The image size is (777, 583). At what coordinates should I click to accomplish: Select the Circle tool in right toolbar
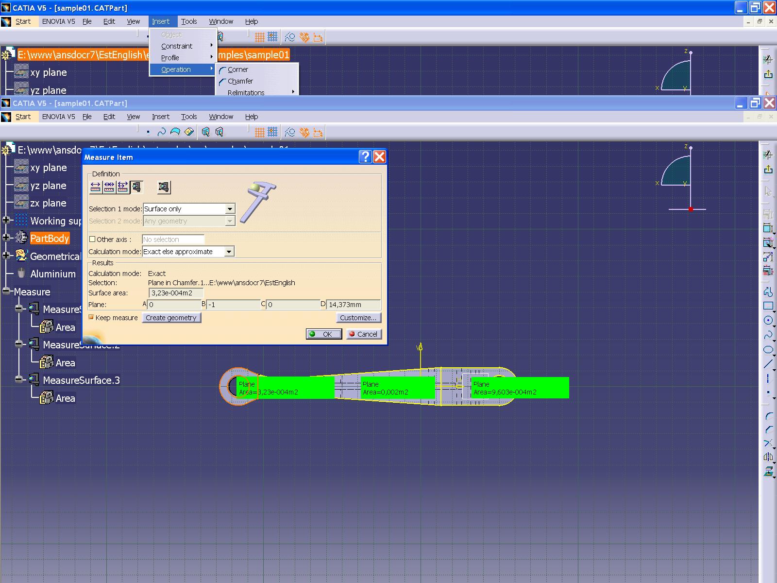pos(768,320)
